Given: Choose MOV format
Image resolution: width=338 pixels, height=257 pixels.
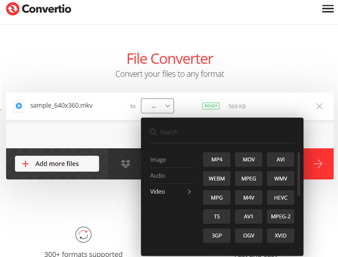Looking at the screenshot, I should 249,159.
